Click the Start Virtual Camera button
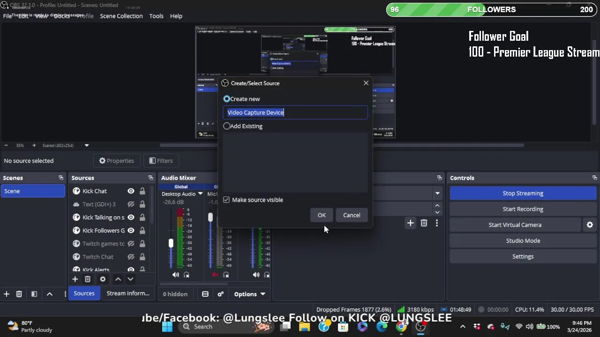 515,225
